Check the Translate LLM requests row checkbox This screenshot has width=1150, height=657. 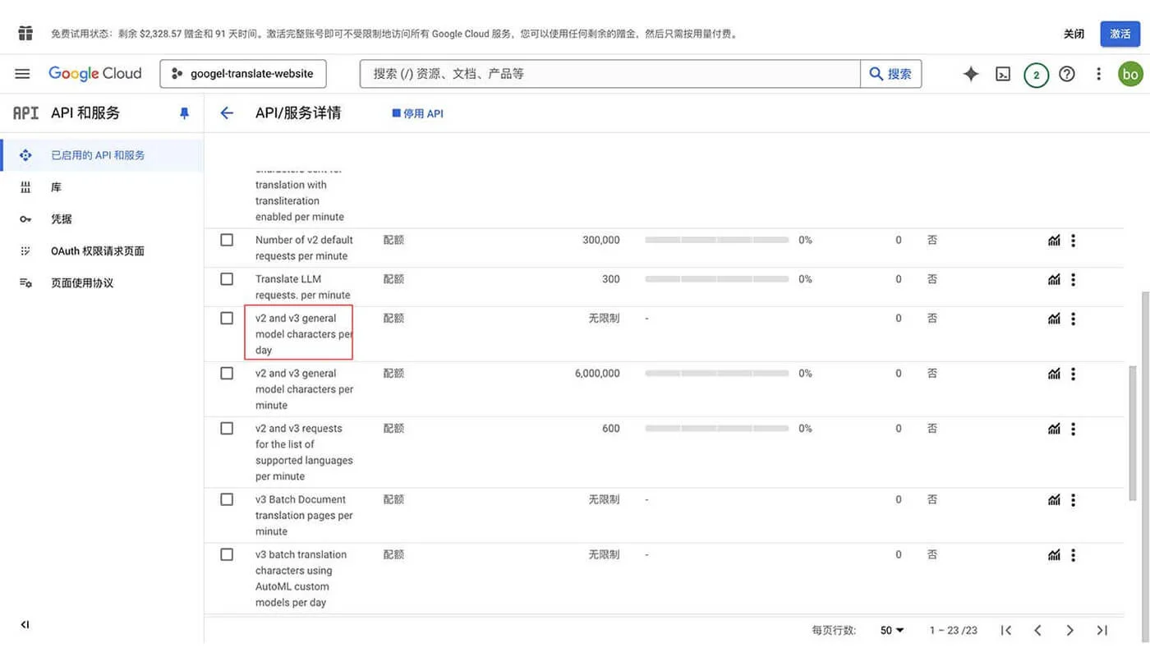tap(227, 278)
